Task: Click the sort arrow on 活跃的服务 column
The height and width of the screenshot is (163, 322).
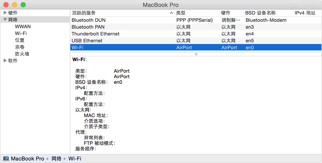Action: click(172, 13)
